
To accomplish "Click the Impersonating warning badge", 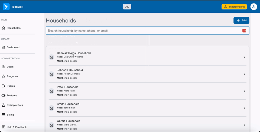I will pos(234,7).
